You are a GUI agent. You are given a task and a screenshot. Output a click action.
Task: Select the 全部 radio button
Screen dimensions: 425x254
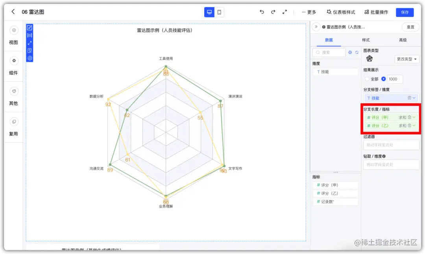point(366,79)
